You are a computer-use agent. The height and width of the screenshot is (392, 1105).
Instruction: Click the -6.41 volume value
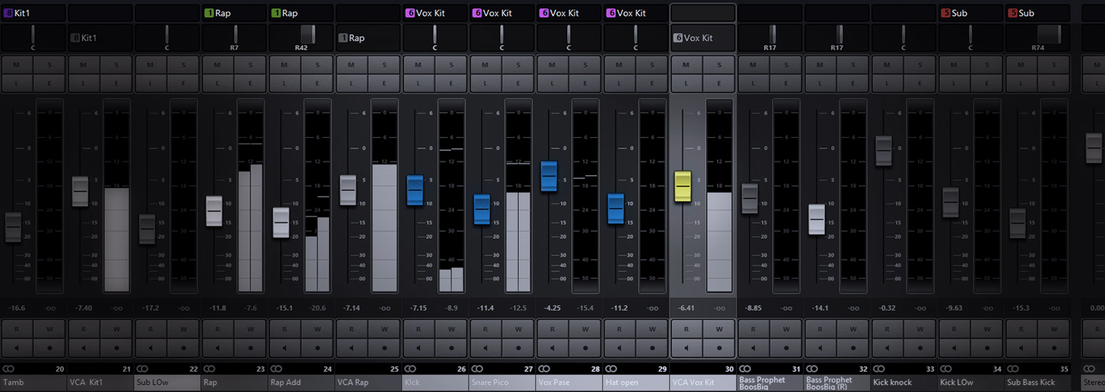coord(687,308)
